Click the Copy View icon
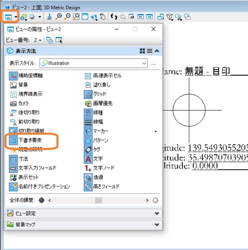248x250 pixels. (x=160, y=17)
